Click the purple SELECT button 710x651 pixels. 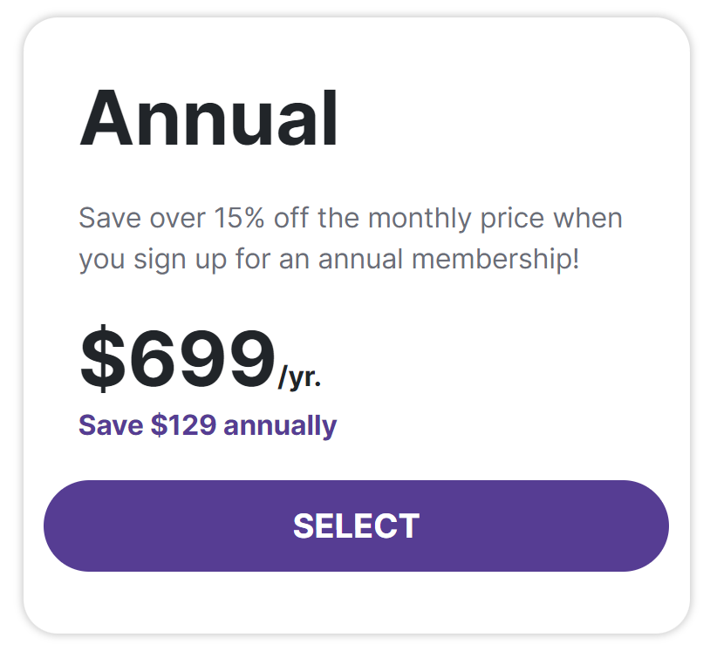click(356, 526)
